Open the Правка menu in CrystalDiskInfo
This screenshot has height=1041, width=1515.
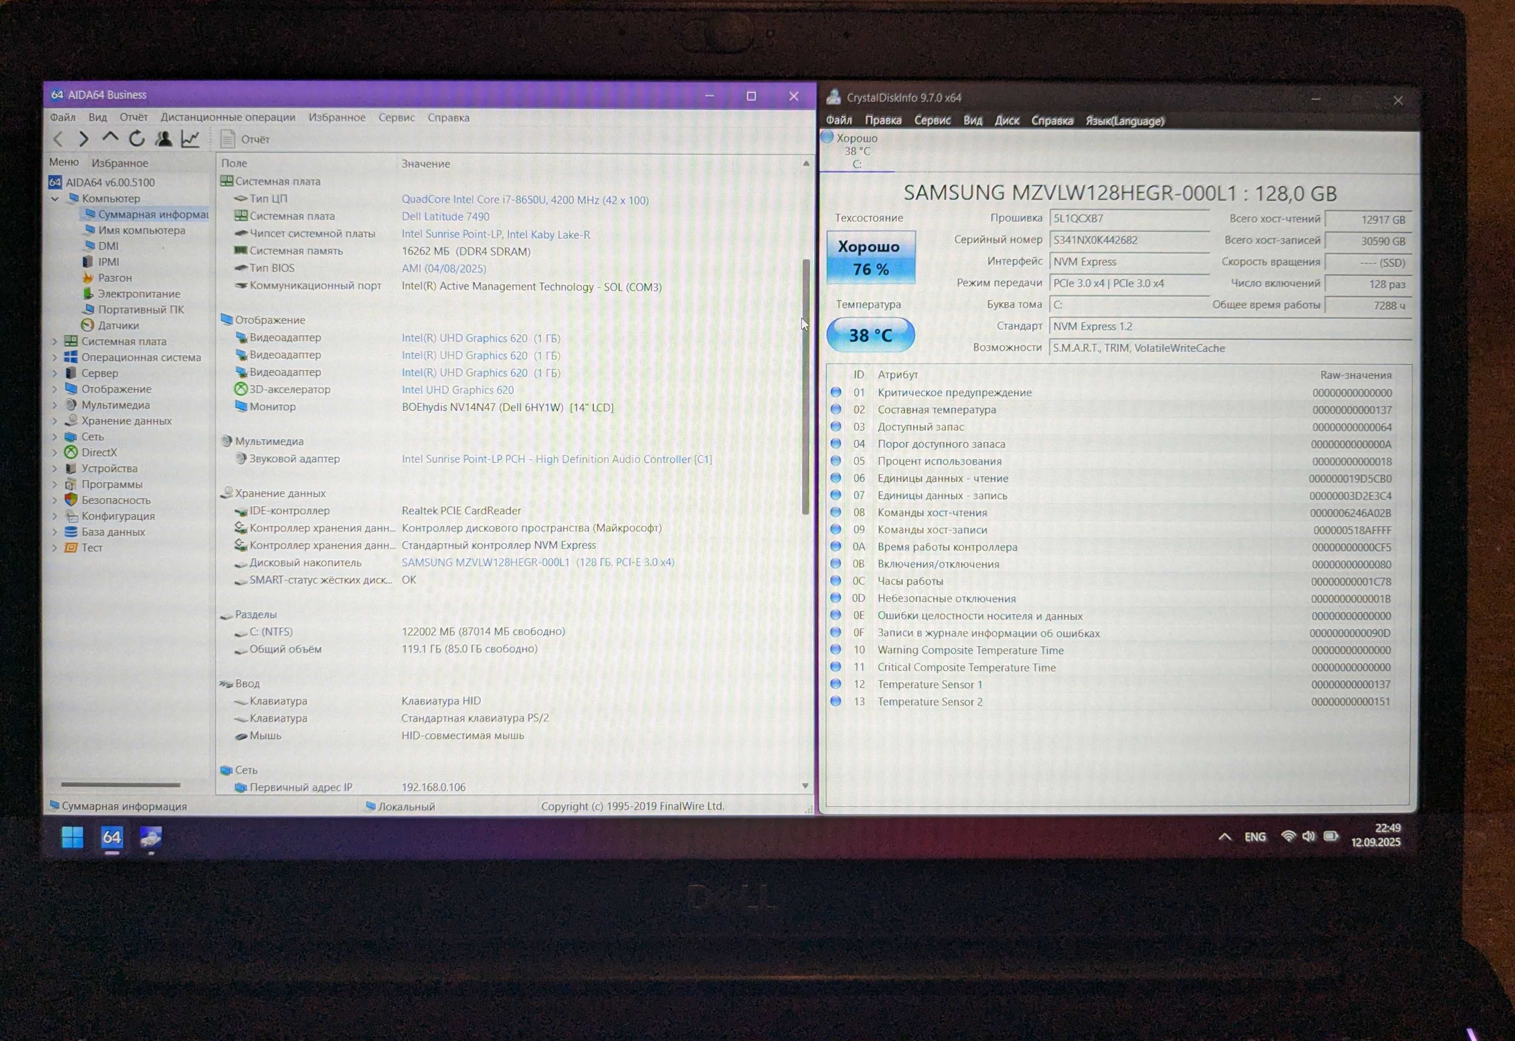click(882, 120)
